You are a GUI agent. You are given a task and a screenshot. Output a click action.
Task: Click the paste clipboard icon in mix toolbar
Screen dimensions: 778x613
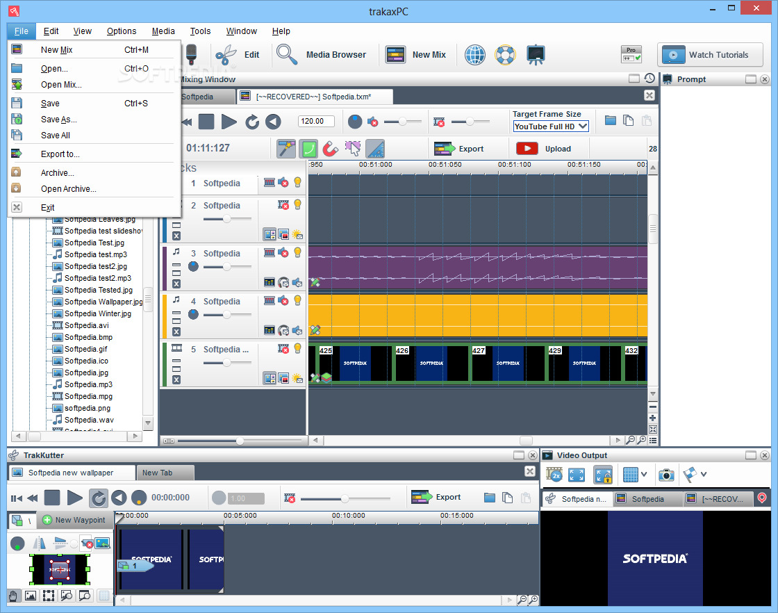[x=647, y=121]
